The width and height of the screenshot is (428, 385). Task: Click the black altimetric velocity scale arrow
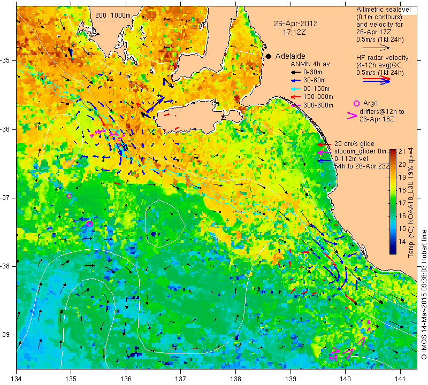point(376,48)
